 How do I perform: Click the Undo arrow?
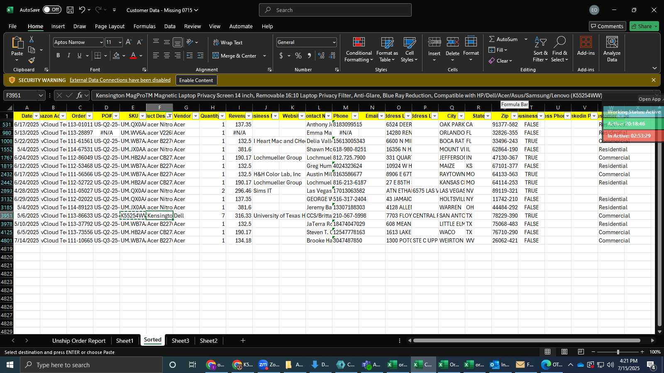(x=82, y=10)
